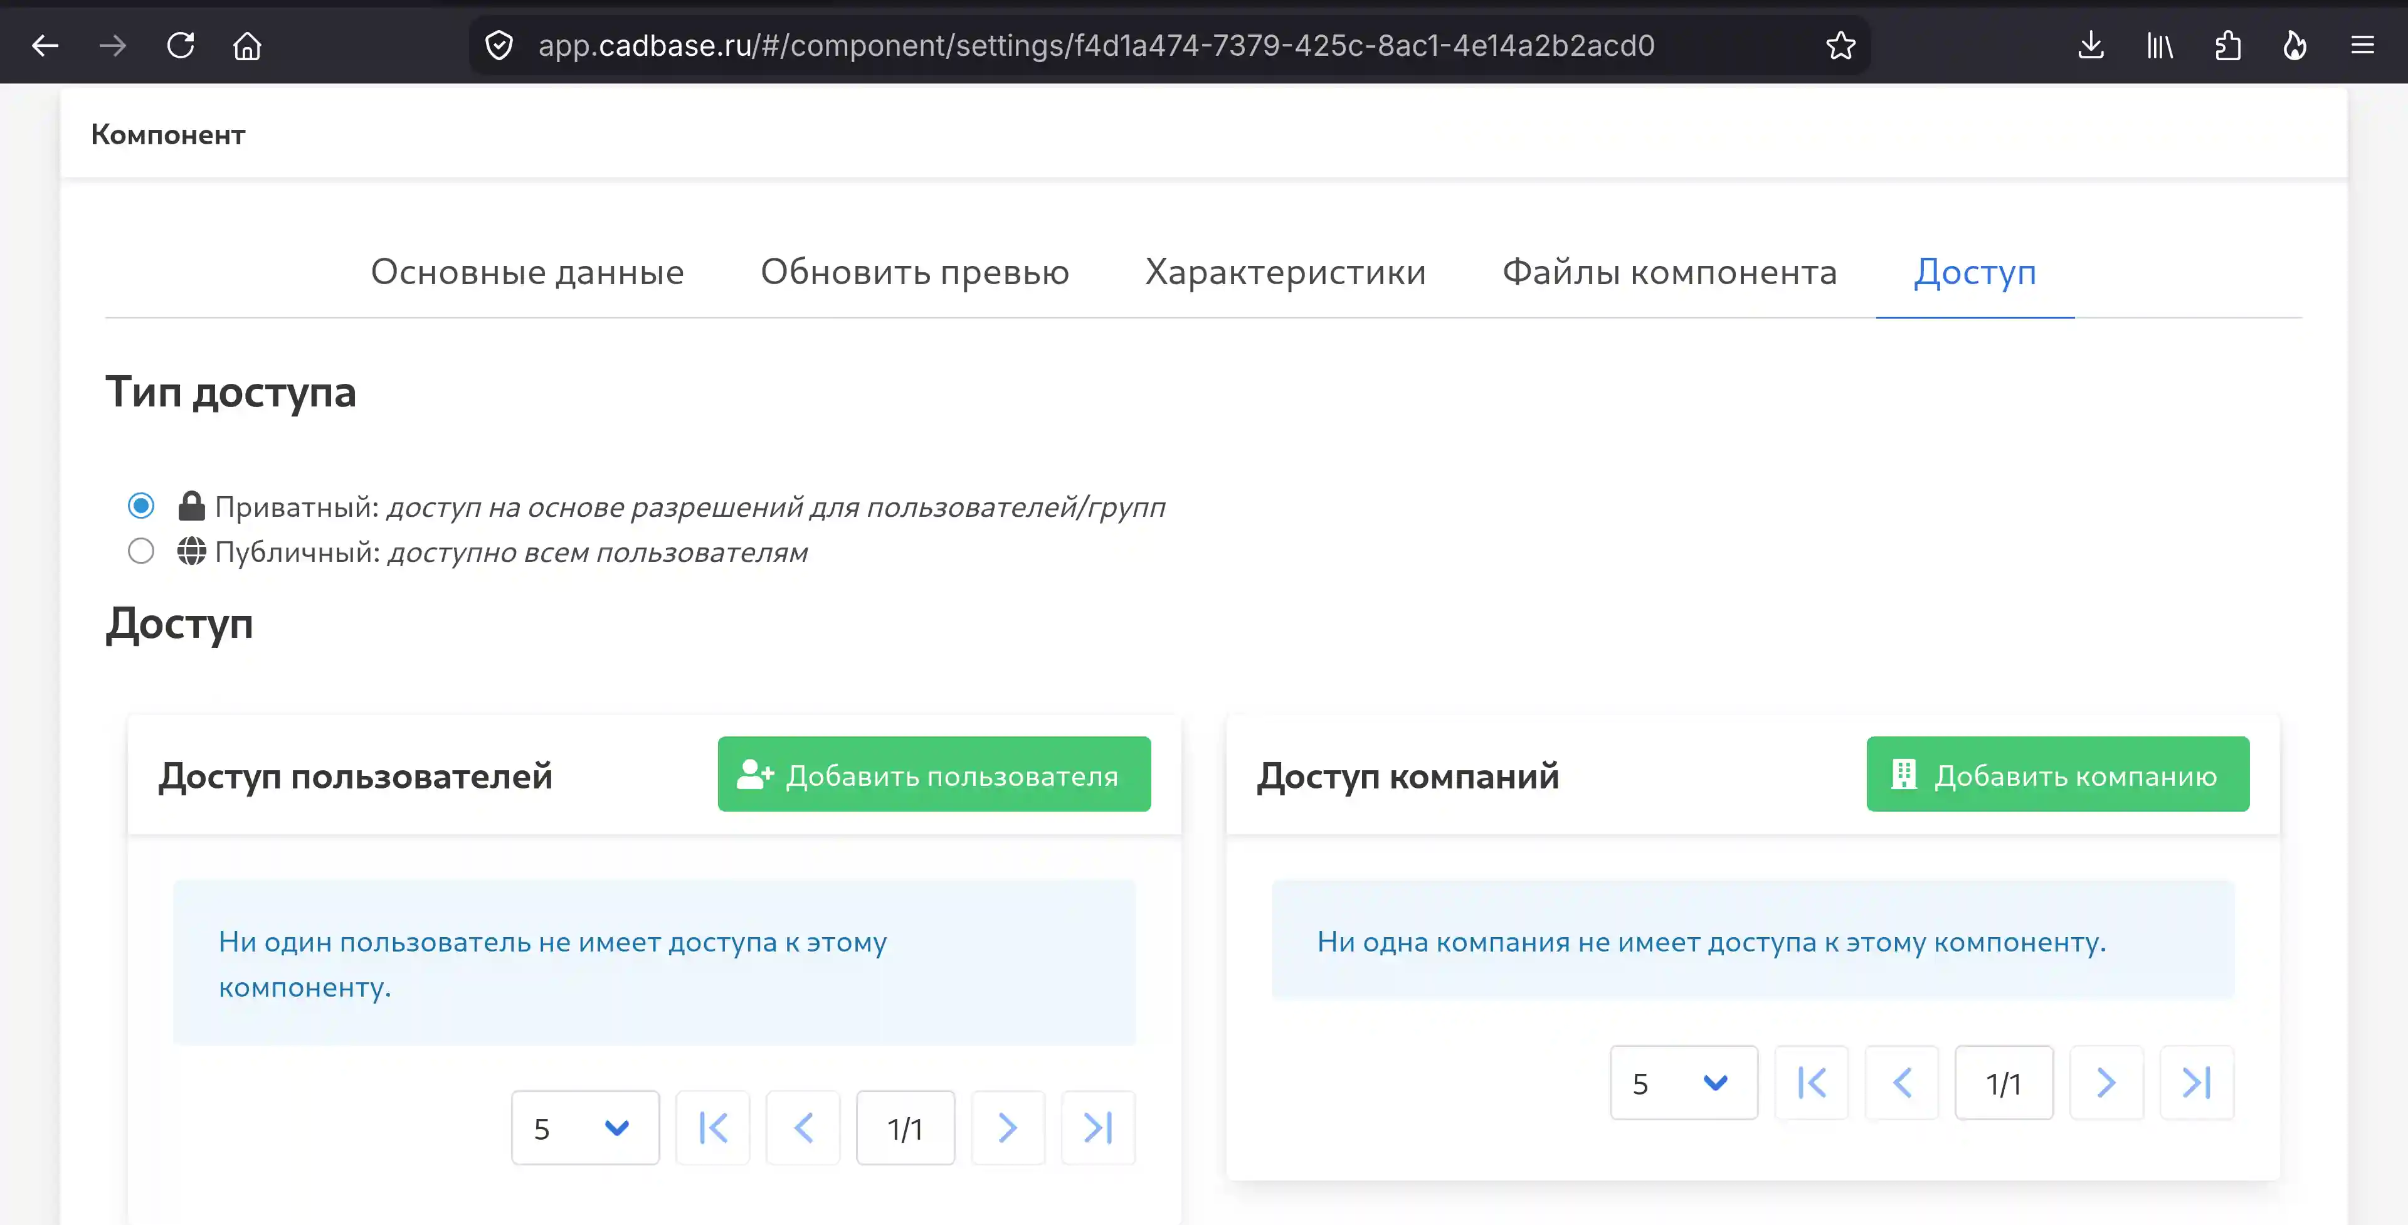Click the Компонент header text

(x=168, y=135)
